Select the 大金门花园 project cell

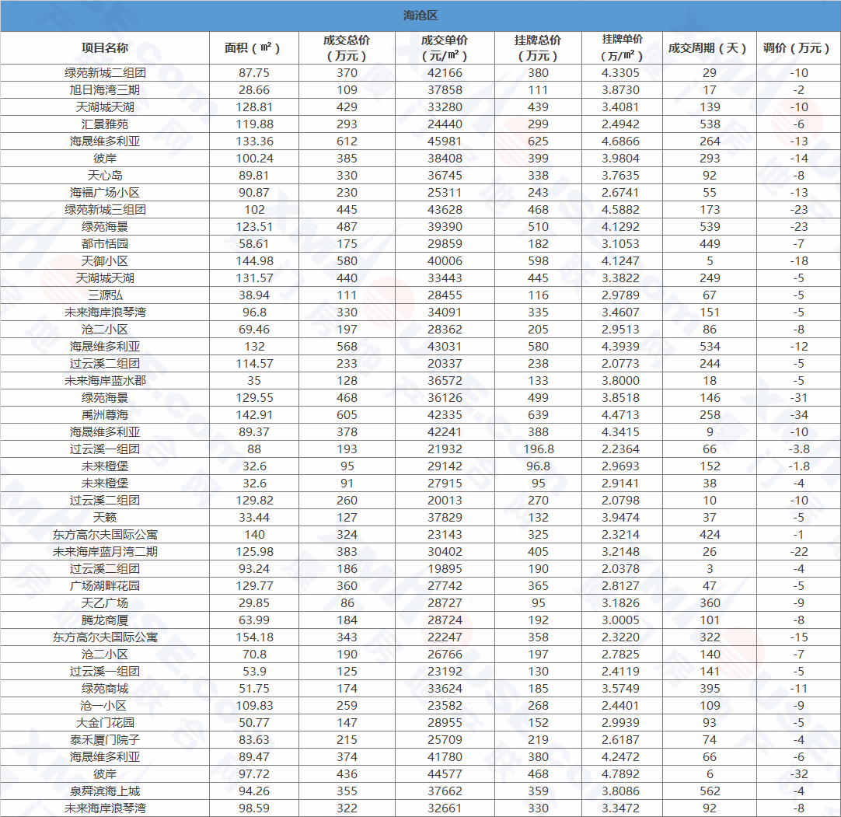(105, 723)
